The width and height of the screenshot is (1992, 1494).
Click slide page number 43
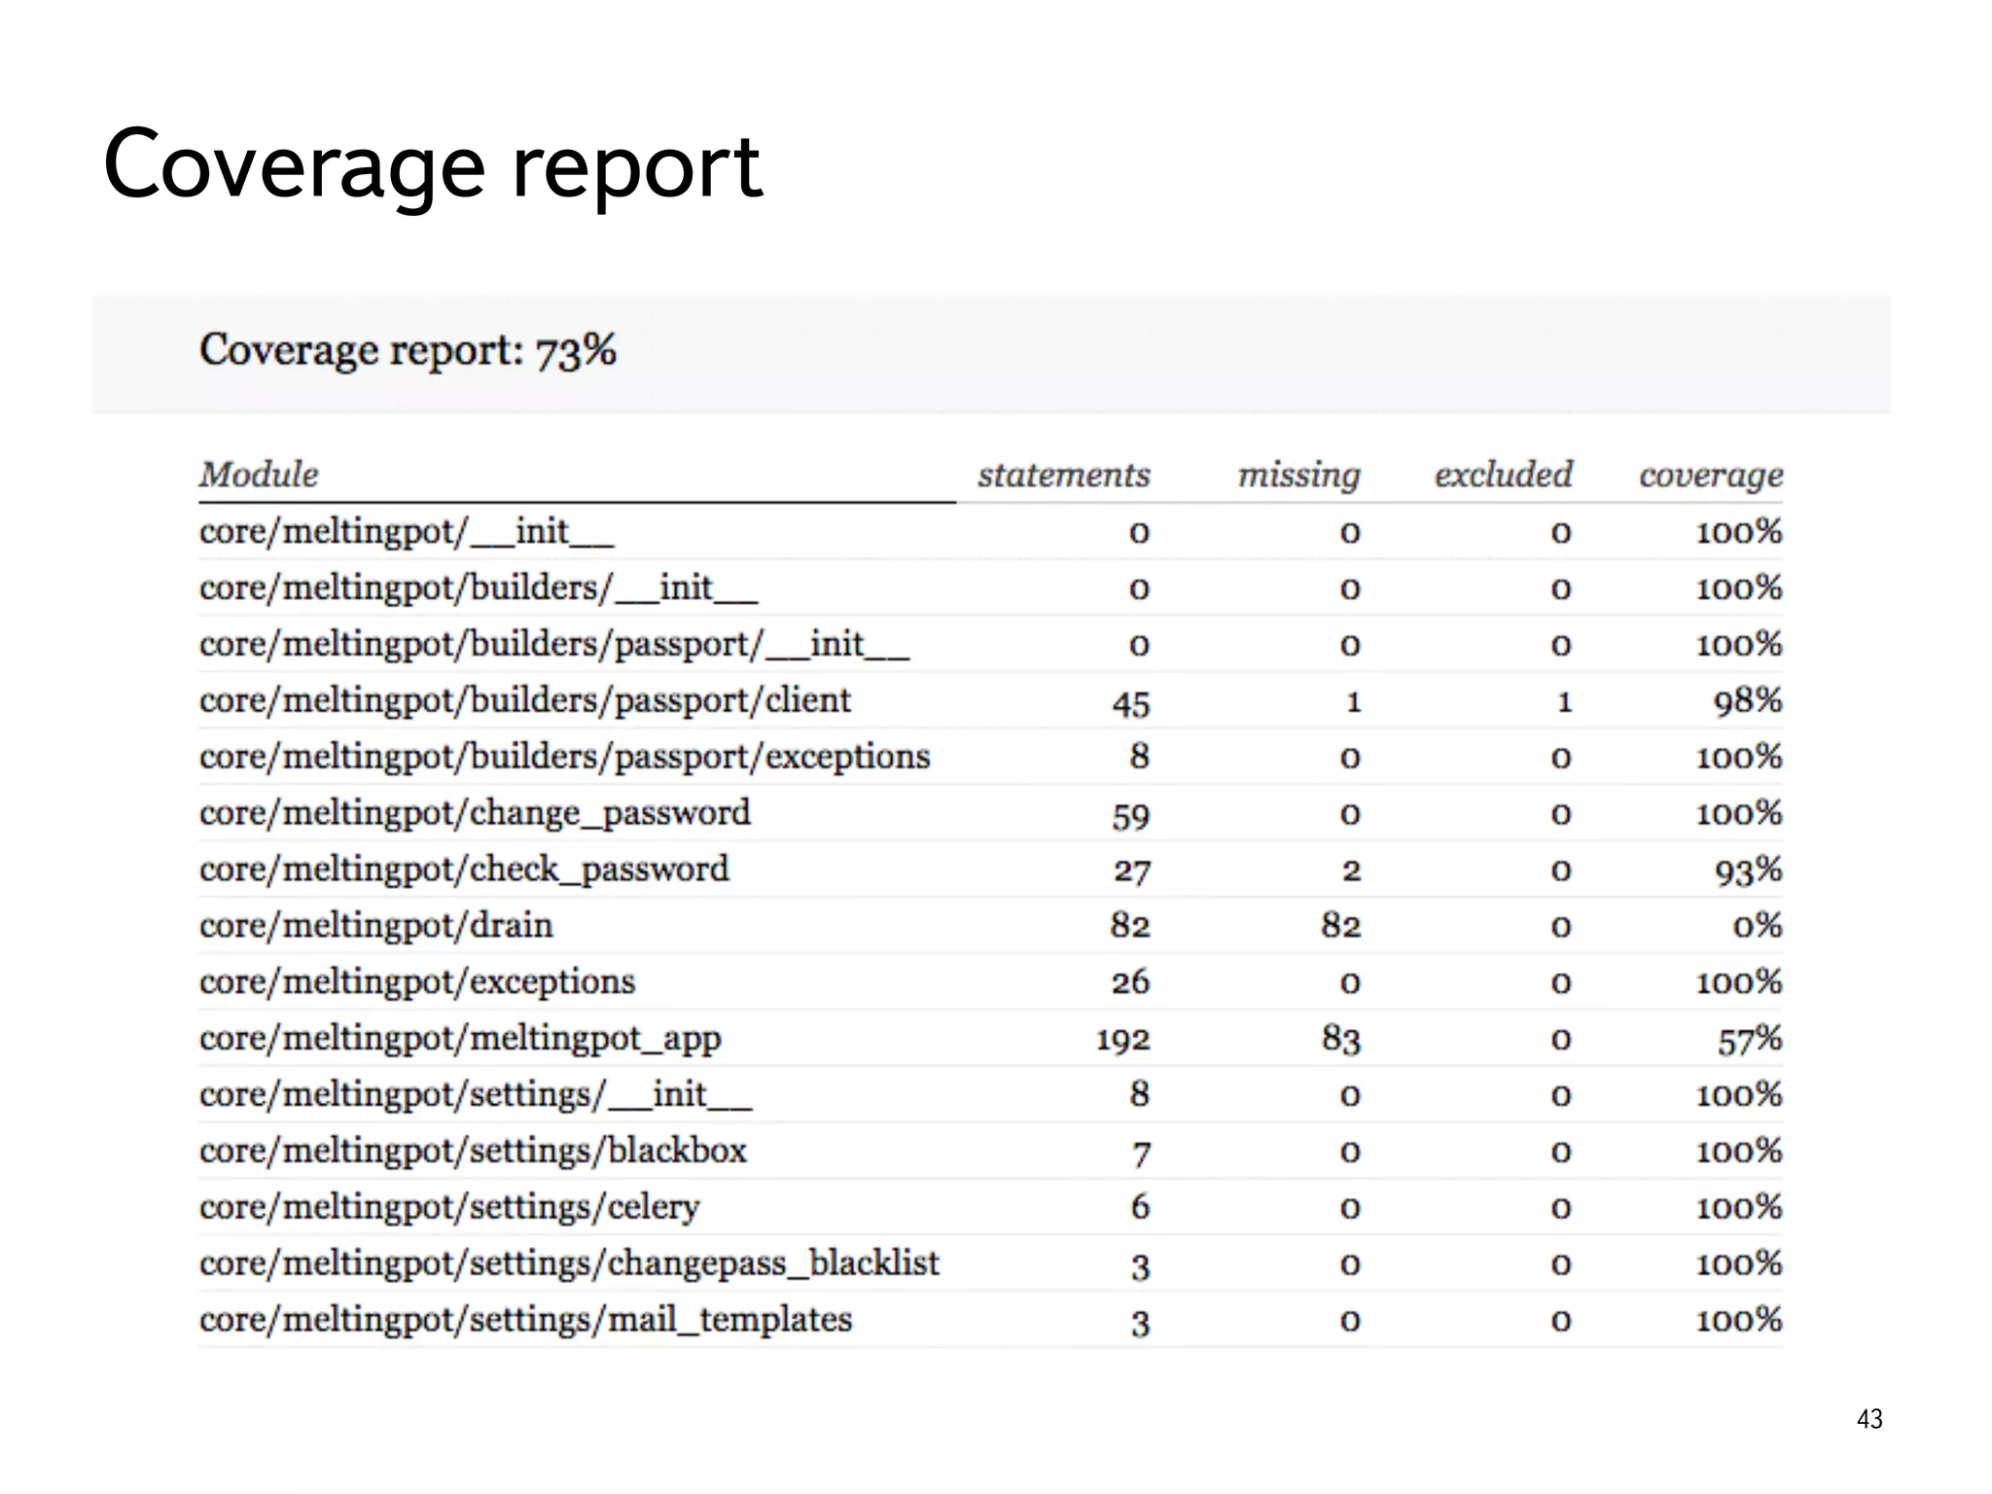1869,1419
